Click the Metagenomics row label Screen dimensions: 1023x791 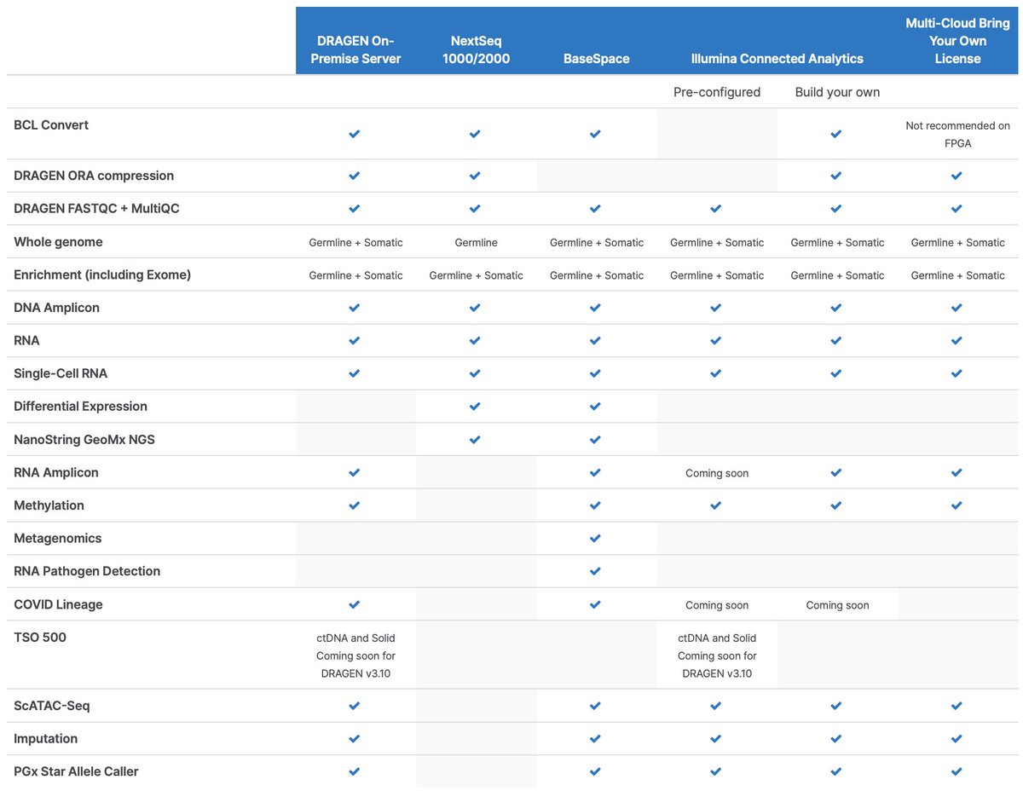click(57, 539)
